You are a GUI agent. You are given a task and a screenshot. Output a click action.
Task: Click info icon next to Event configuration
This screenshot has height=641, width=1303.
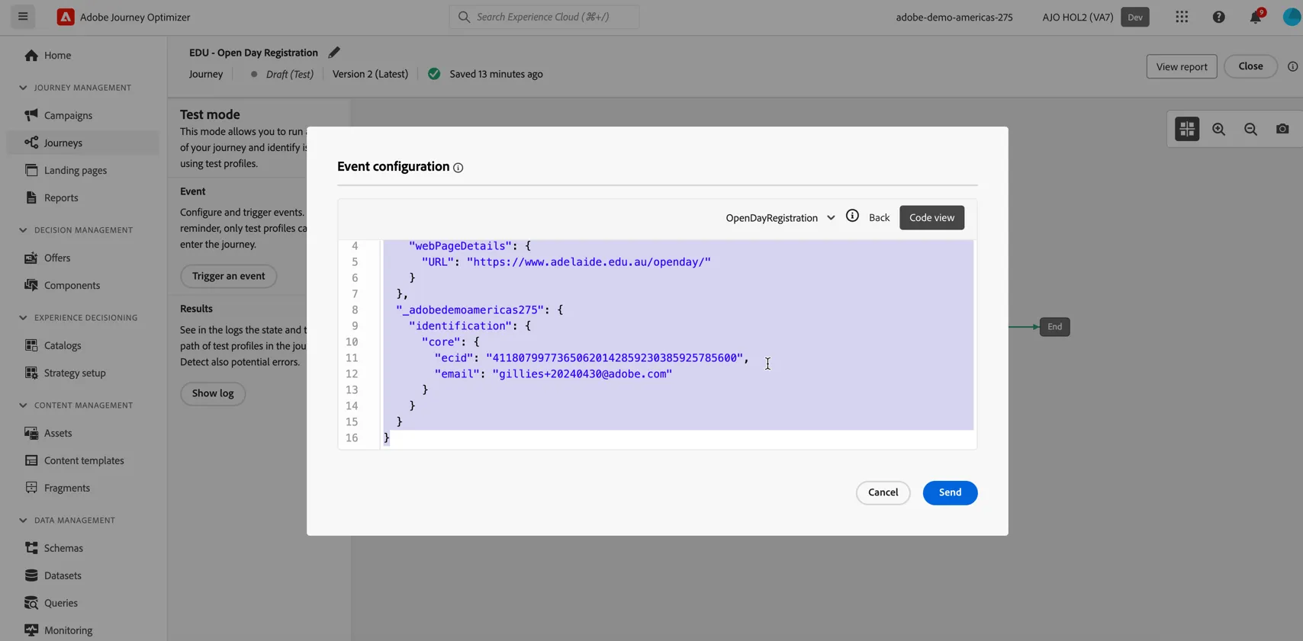458,168
